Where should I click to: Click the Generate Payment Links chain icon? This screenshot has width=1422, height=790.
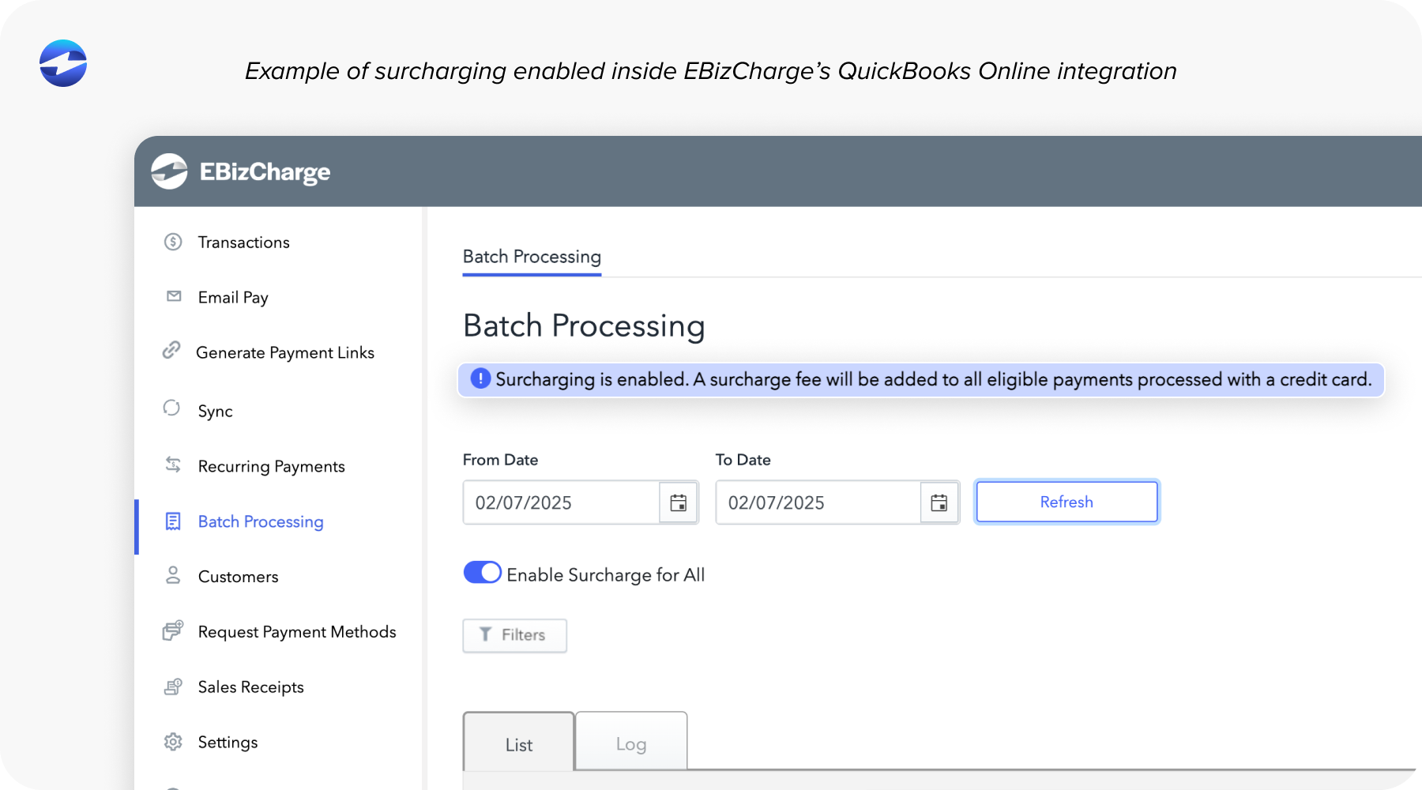coord(172,352)
